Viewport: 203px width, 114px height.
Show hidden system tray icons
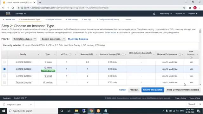tap(163, 111)
